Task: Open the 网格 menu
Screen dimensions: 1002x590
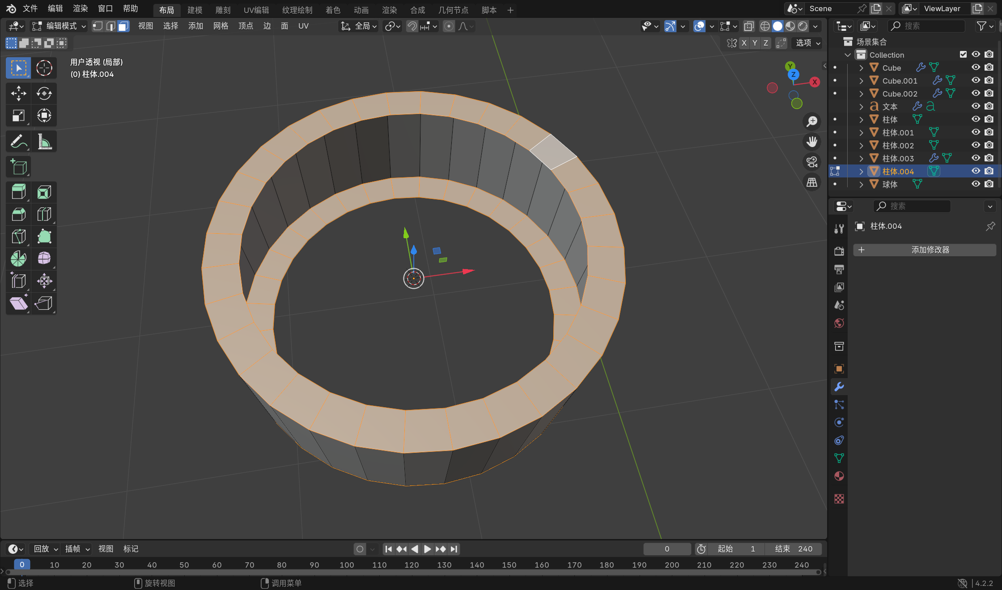Action: tap(221, 26)
